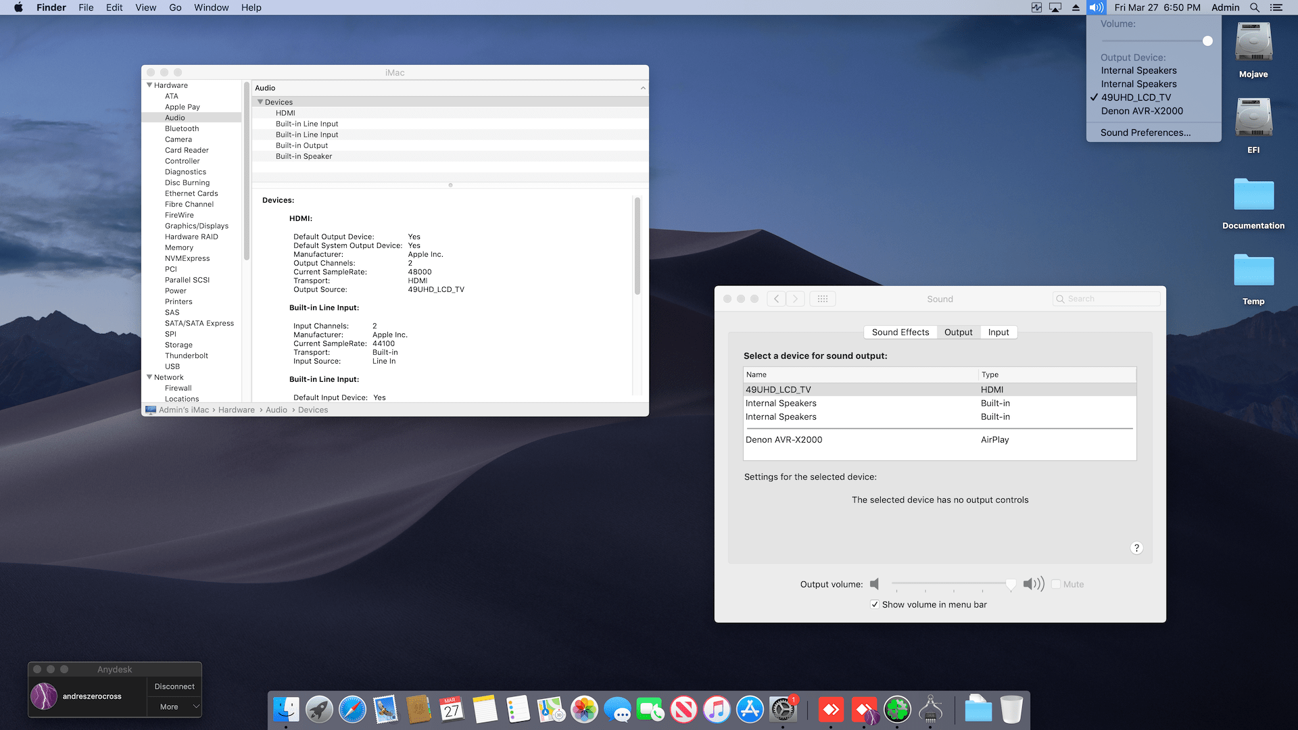Enable the Mute checkbox
Viewport: 1298px width, 730px height.
point(1056,584)
